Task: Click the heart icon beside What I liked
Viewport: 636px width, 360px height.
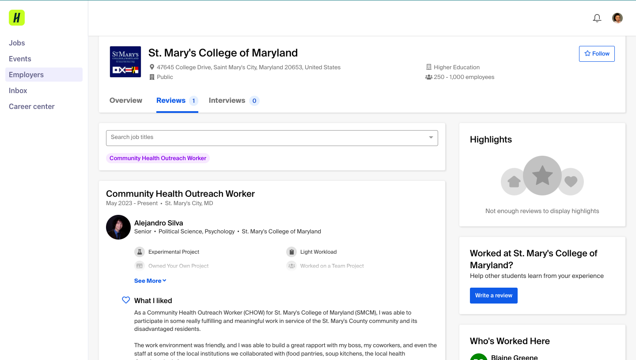Action: [x=126, y=300]
